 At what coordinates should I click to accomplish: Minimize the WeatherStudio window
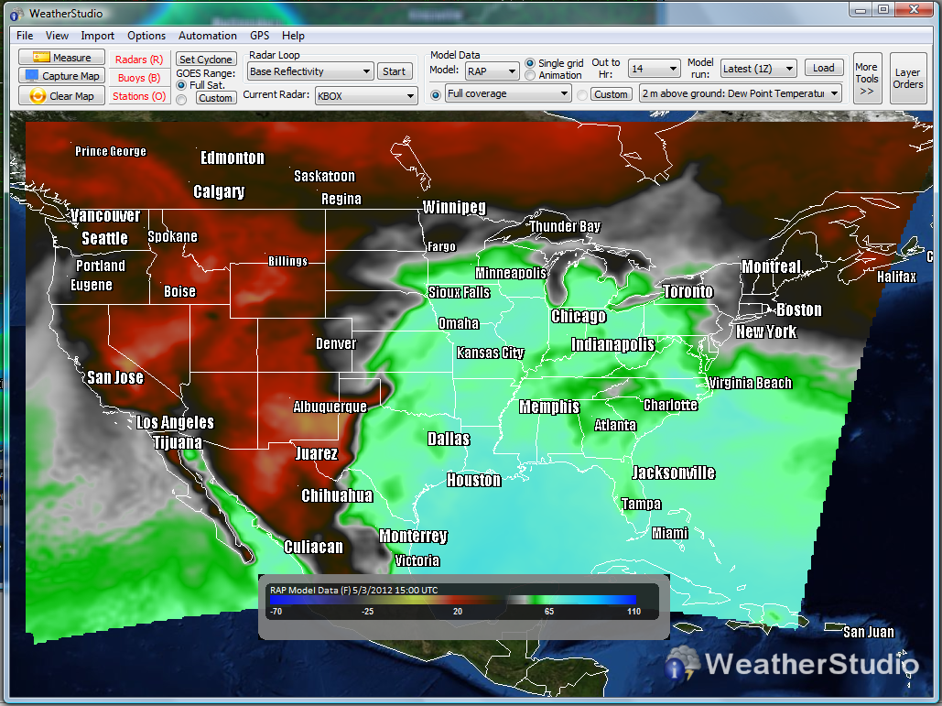coord(861,9)
